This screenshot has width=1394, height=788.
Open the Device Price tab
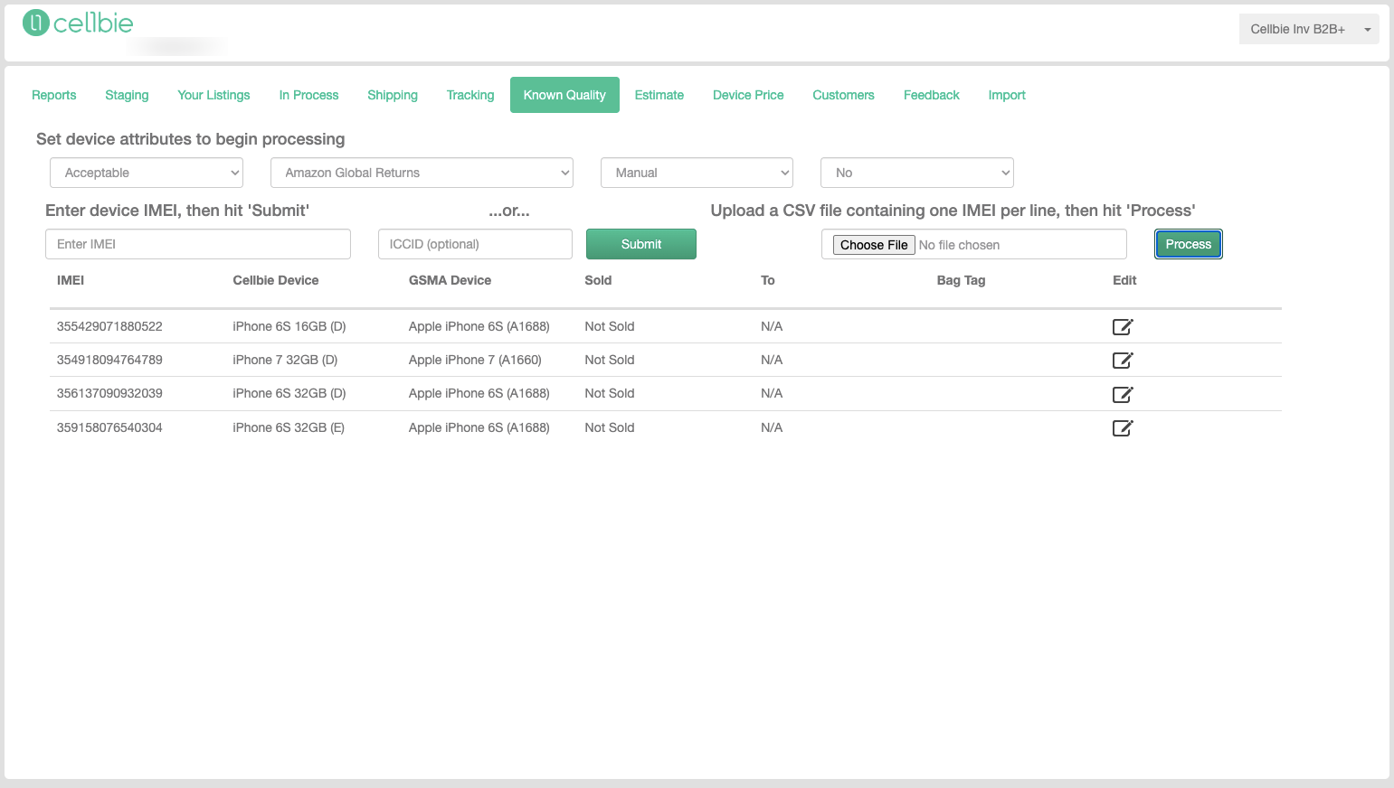pyautogui.click(x=748, y=95)
